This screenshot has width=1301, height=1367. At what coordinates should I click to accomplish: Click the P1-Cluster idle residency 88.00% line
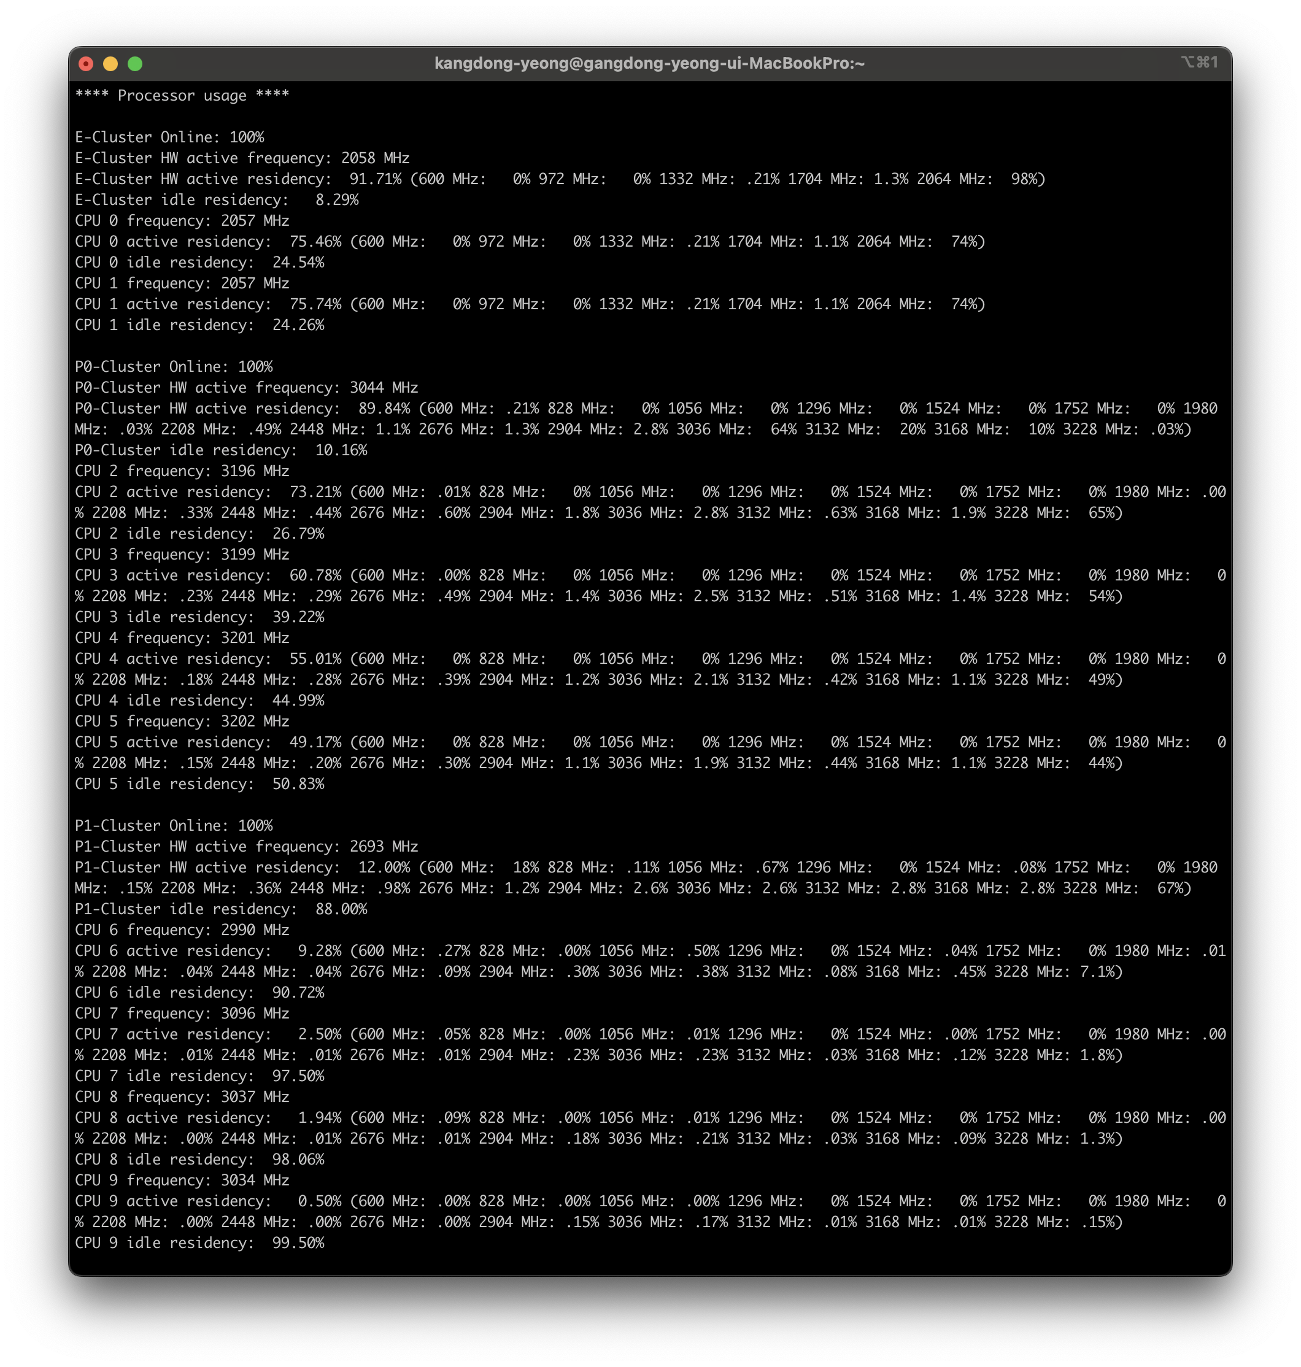220,909
